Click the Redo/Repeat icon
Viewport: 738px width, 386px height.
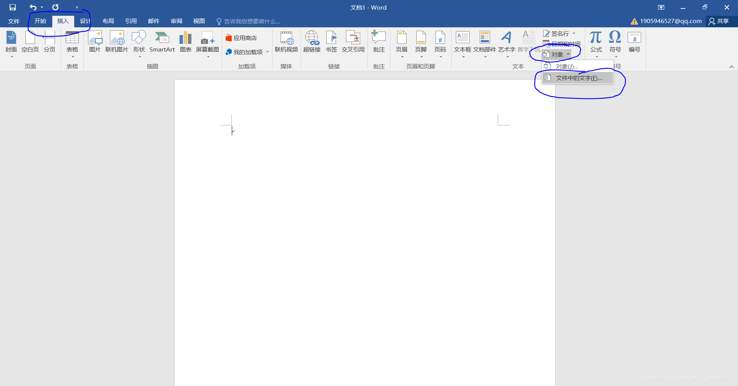point(55,7)
